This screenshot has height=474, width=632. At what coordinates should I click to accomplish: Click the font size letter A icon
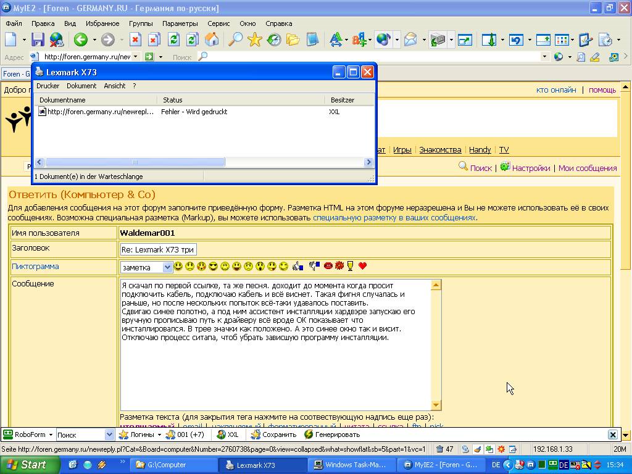click(x=335, y=39)
